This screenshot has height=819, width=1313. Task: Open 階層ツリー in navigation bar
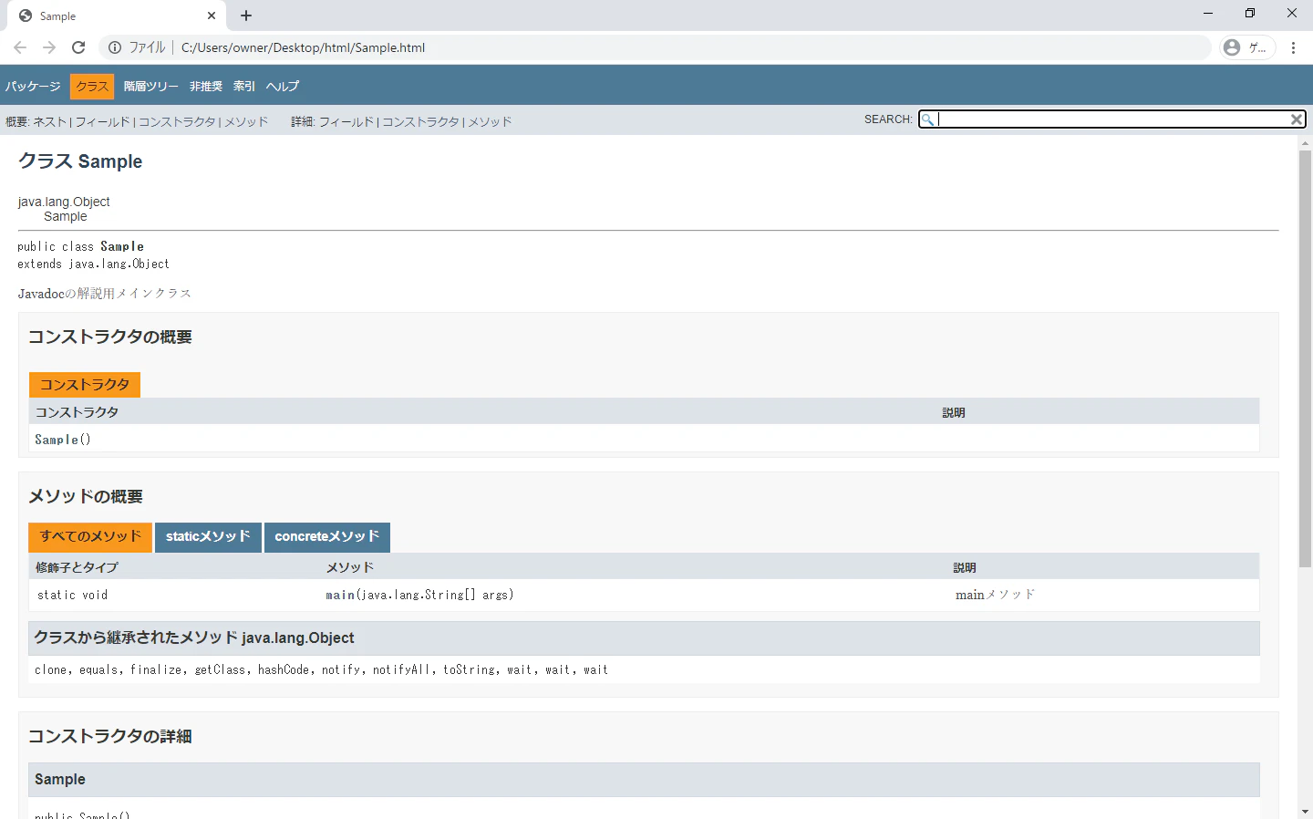(151, 87)
